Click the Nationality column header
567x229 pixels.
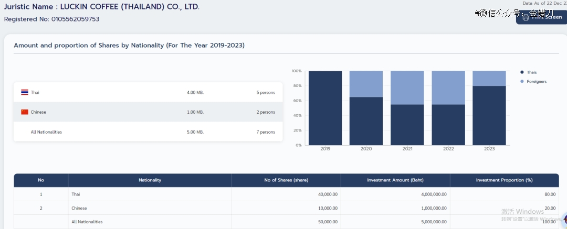150,180
